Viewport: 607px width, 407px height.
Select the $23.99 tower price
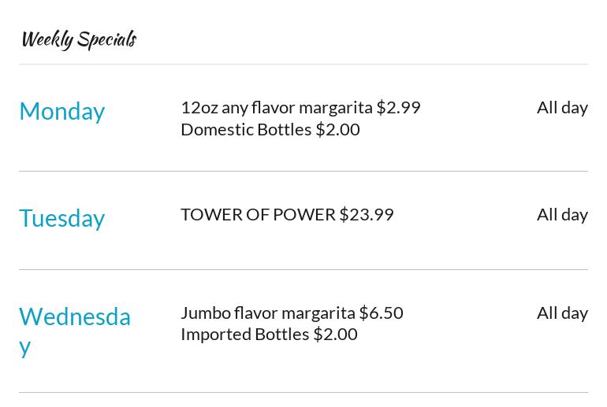pyautogui.click(x=367, y=214)
